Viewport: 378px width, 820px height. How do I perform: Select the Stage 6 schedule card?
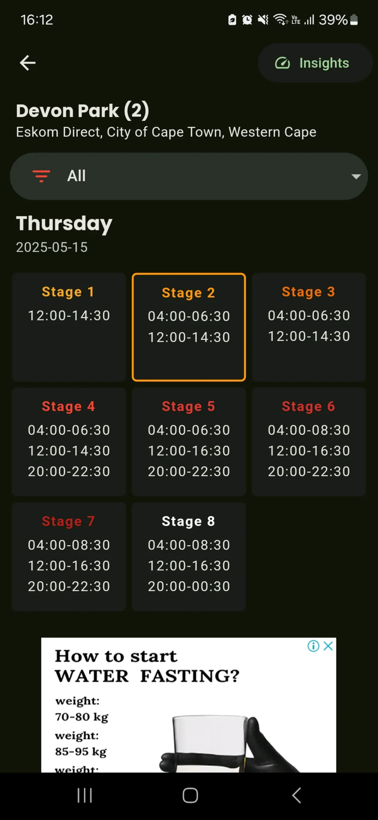pyautogui.click(x=309, y=442)
